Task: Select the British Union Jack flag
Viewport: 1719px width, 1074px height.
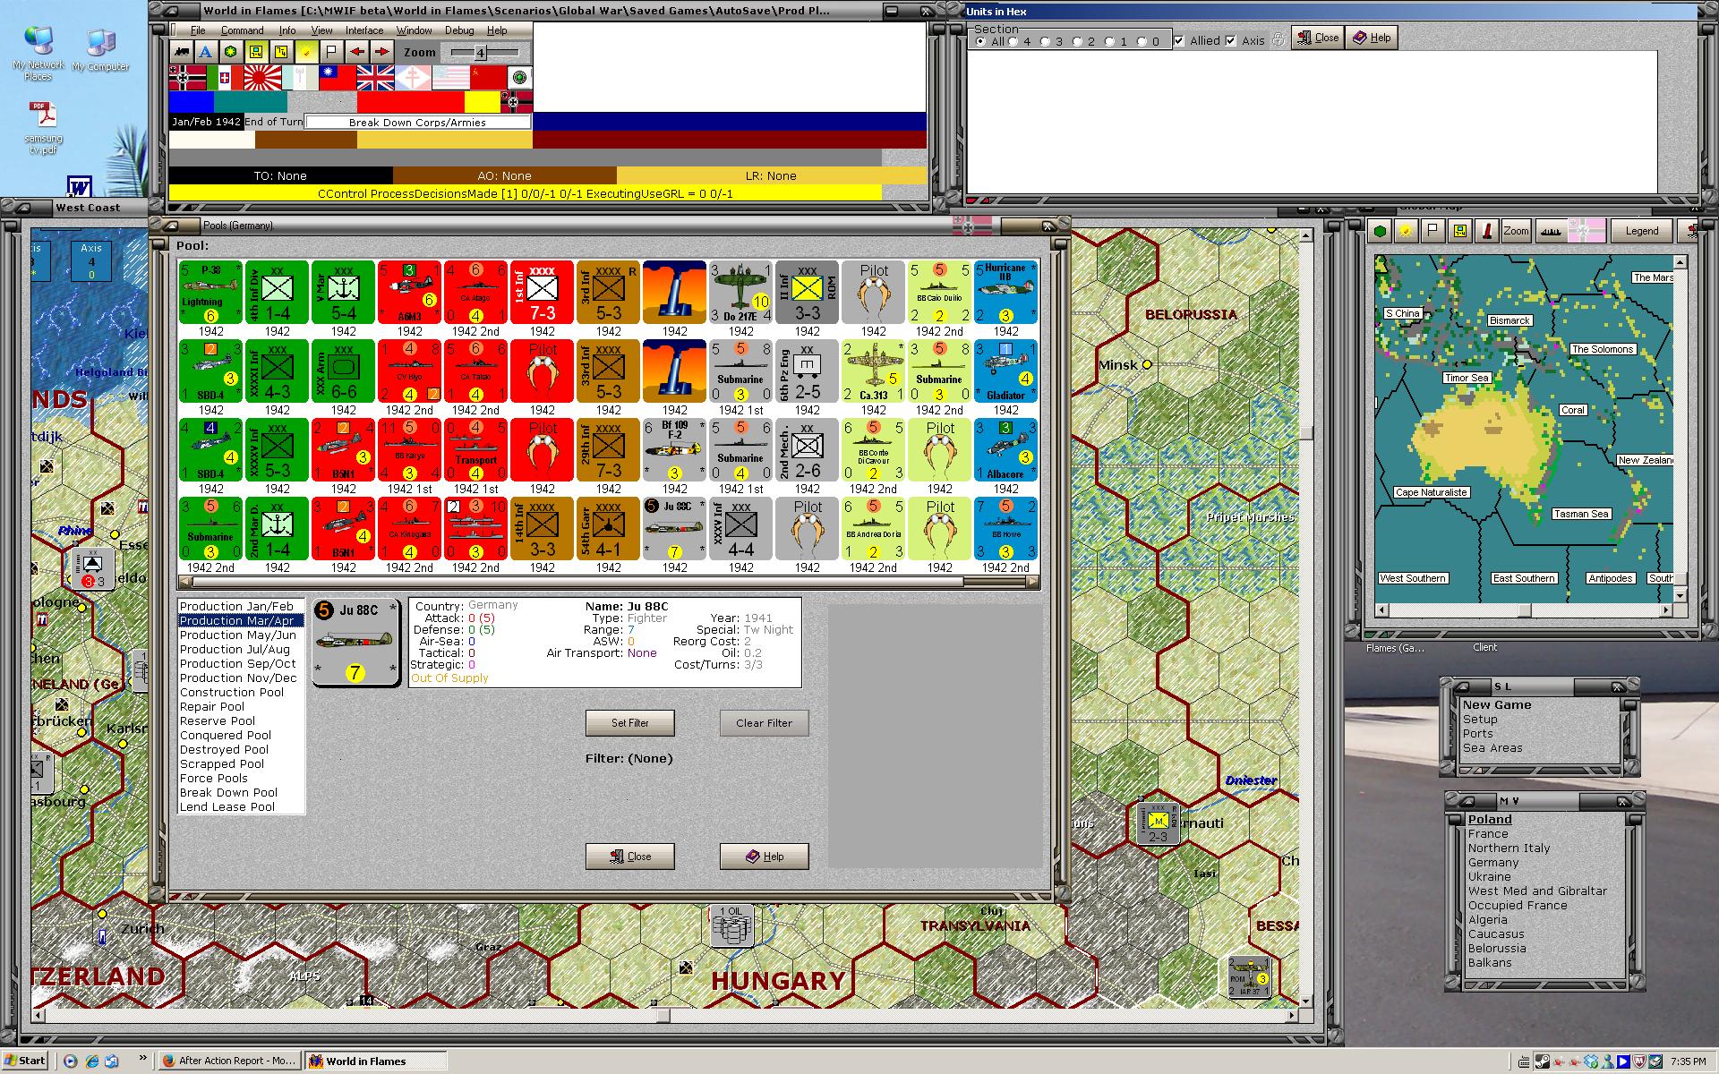Action: 376,78
